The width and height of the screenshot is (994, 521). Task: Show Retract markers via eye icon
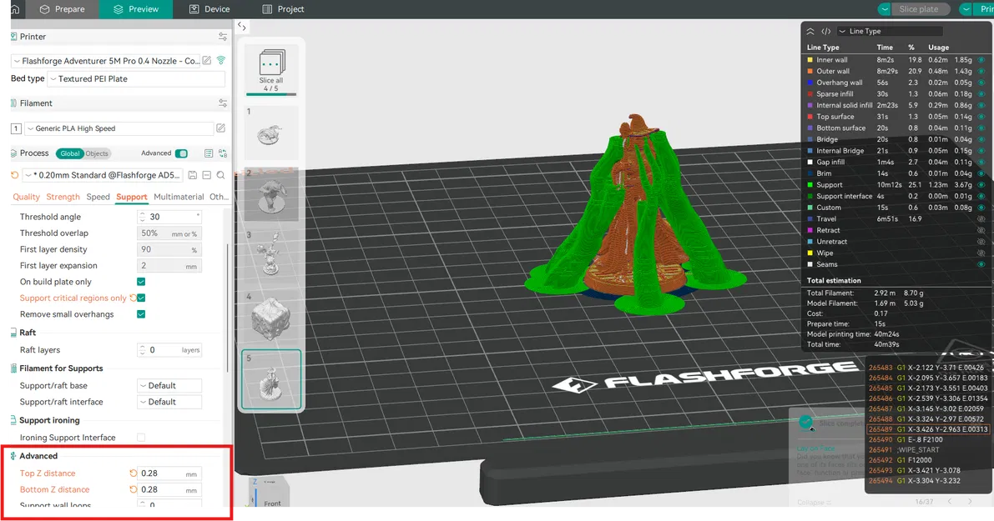pyautogui.click(x=981, y=230)
